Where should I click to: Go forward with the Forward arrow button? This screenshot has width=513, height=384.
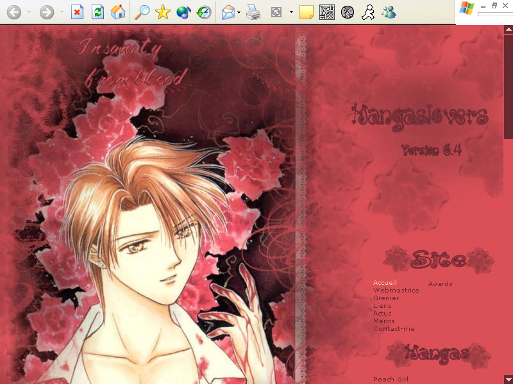[x=47, y=13]
